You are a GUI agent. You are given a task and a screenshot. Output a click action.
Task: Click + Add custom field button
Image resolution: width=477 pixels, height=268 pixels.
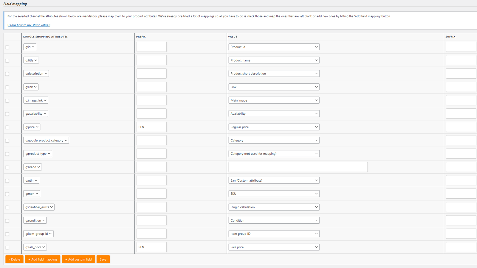point(78,259)
